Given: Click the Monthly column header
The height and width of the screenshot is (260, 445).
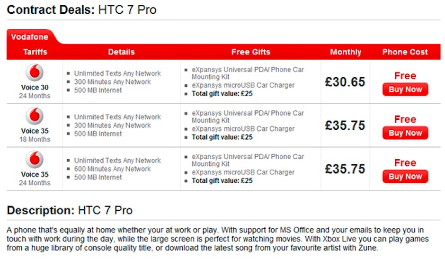Looking at the screenshot, I should click(x=346, y=52).
